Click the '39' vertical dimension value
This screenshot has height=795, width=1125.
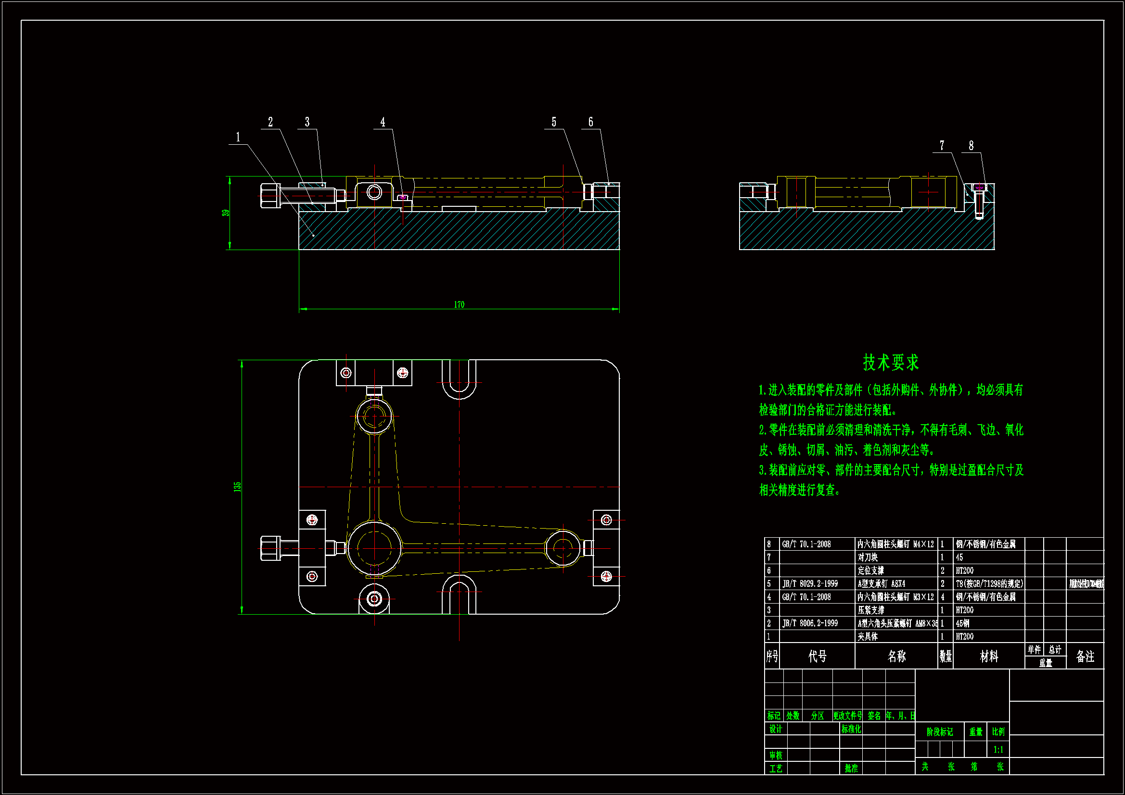pos(225,213)
